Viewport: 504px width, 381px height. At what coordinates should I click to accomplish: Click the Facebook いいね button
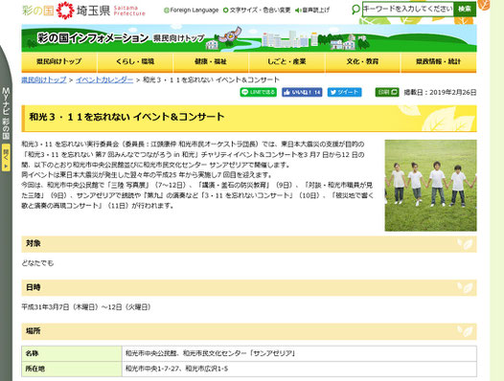pyautogui.click(x=302, y=92)
